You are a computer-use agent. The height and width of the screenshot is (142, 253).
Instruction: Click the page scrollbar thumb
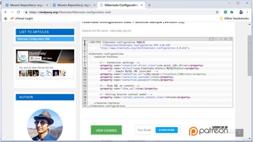pyautogui.click(x=249, y=56)
